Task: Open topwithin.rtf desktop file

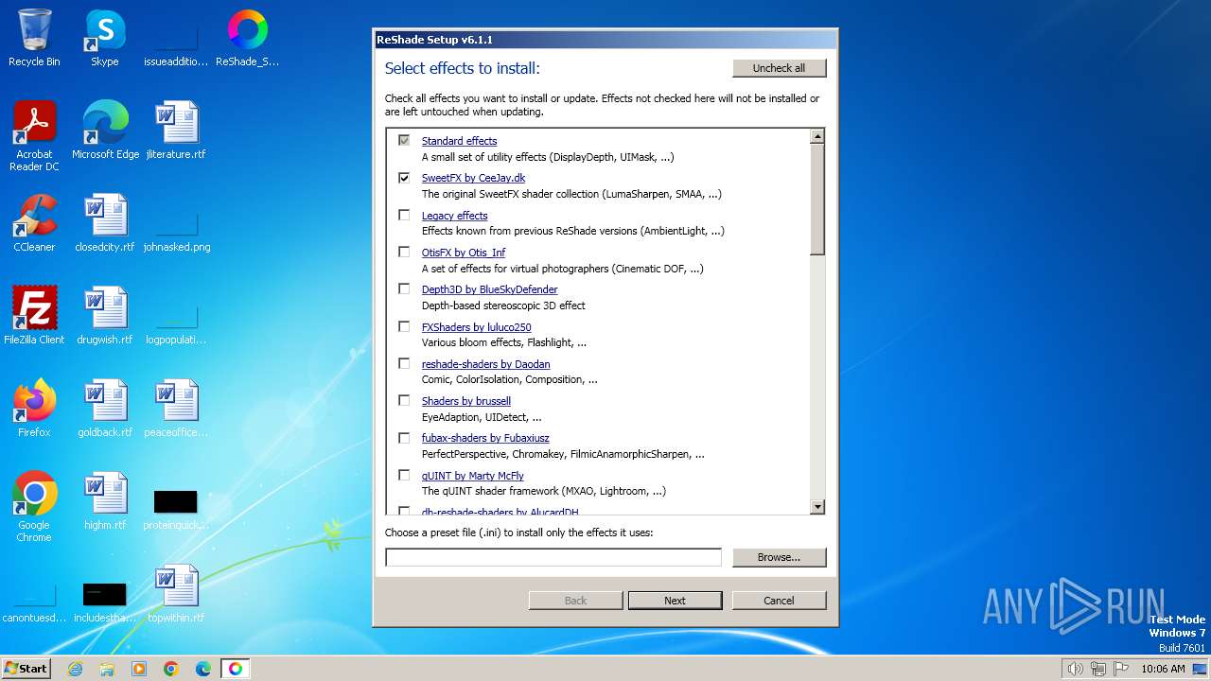Action: (176, 594)
